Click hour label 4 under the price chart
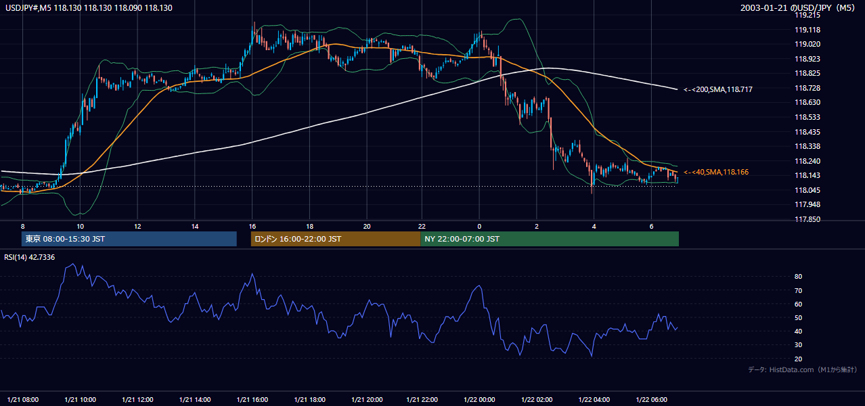The width and height of the screenshot is (865, 406). point(594,226)
